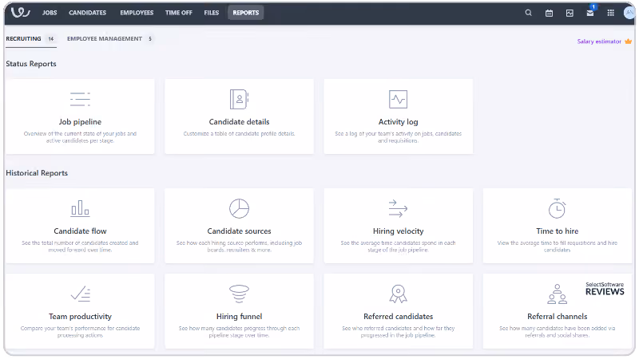Click the Candidate flow bar chart icon
Image resolution: width=639 pixels, height=359 pixels.
[x=80, y=208]
